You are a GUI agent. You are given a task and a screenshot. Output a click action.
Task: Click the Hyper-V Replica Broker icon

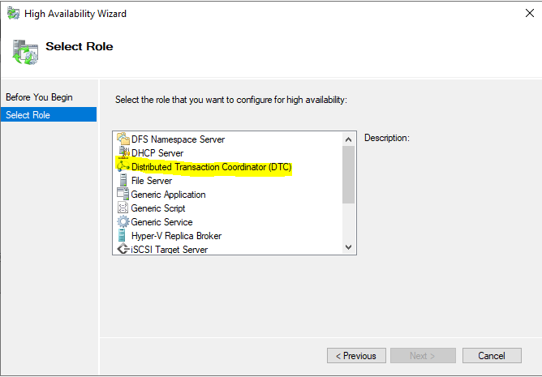point(123,236)
